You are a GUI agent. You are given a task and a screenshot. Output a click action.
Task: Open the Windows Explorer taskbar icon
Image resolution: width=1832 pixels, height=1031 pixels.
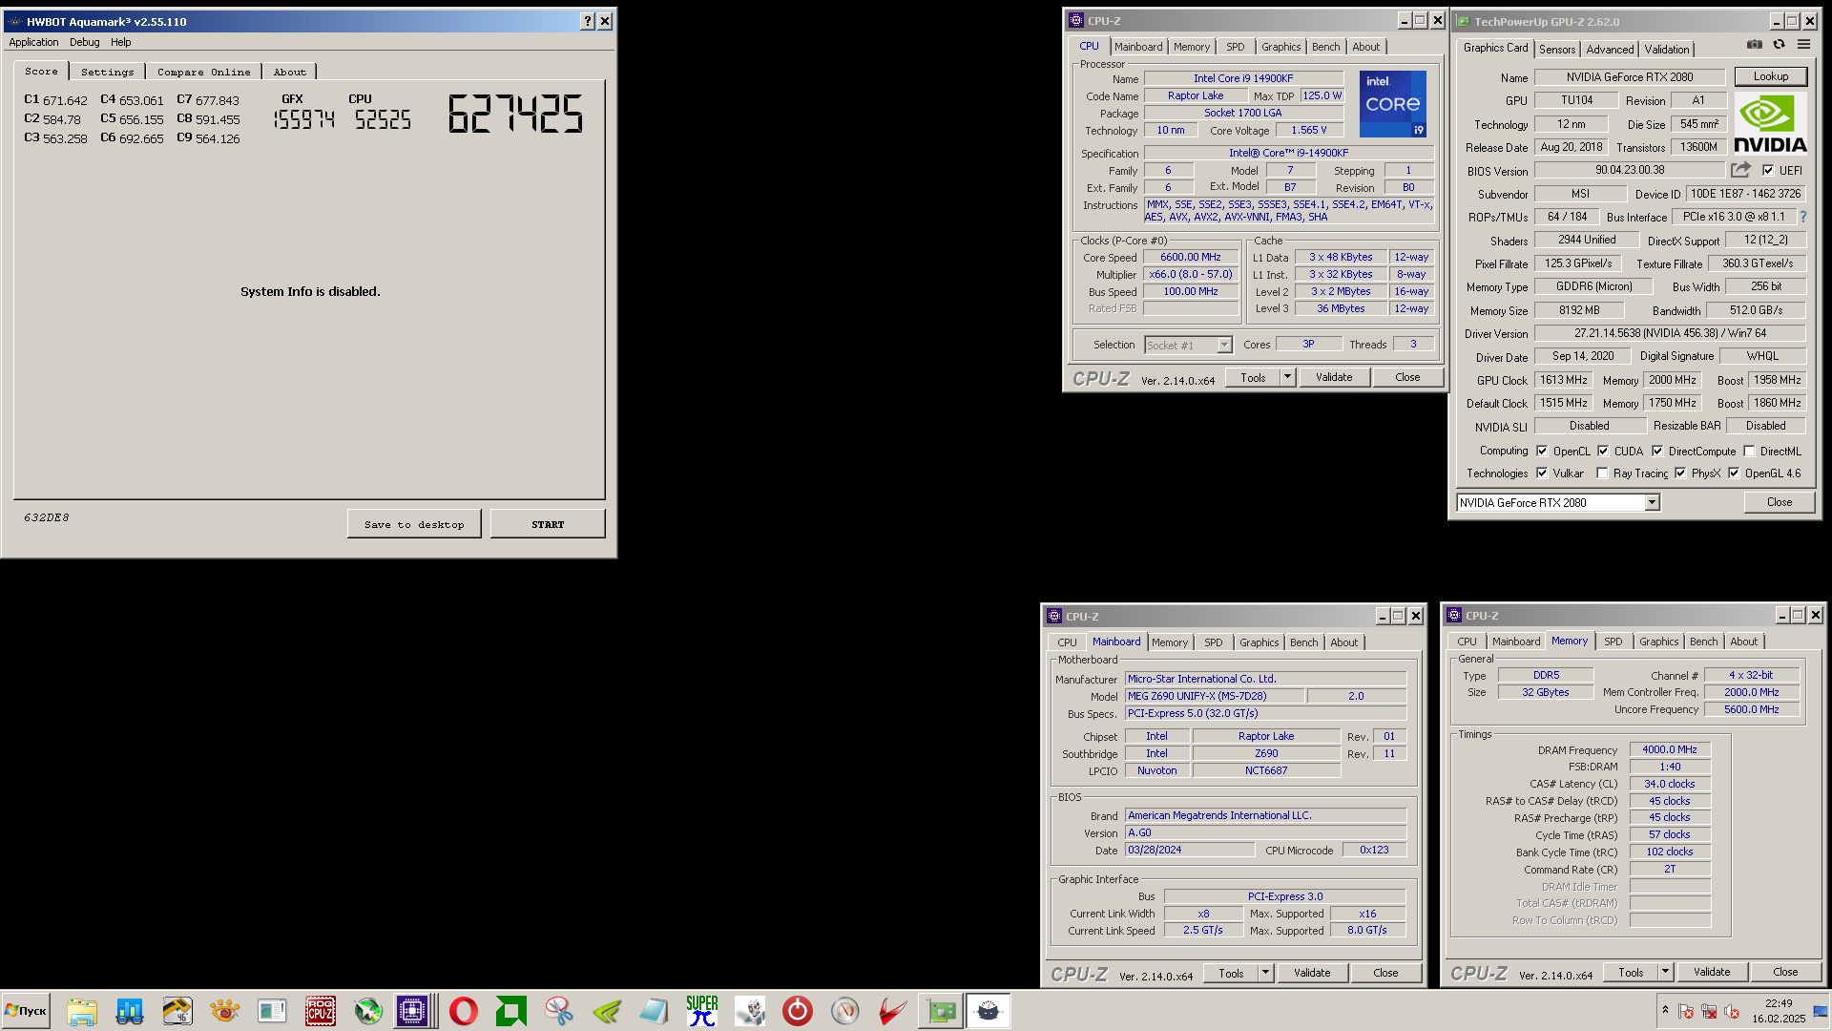(82, 1011)
